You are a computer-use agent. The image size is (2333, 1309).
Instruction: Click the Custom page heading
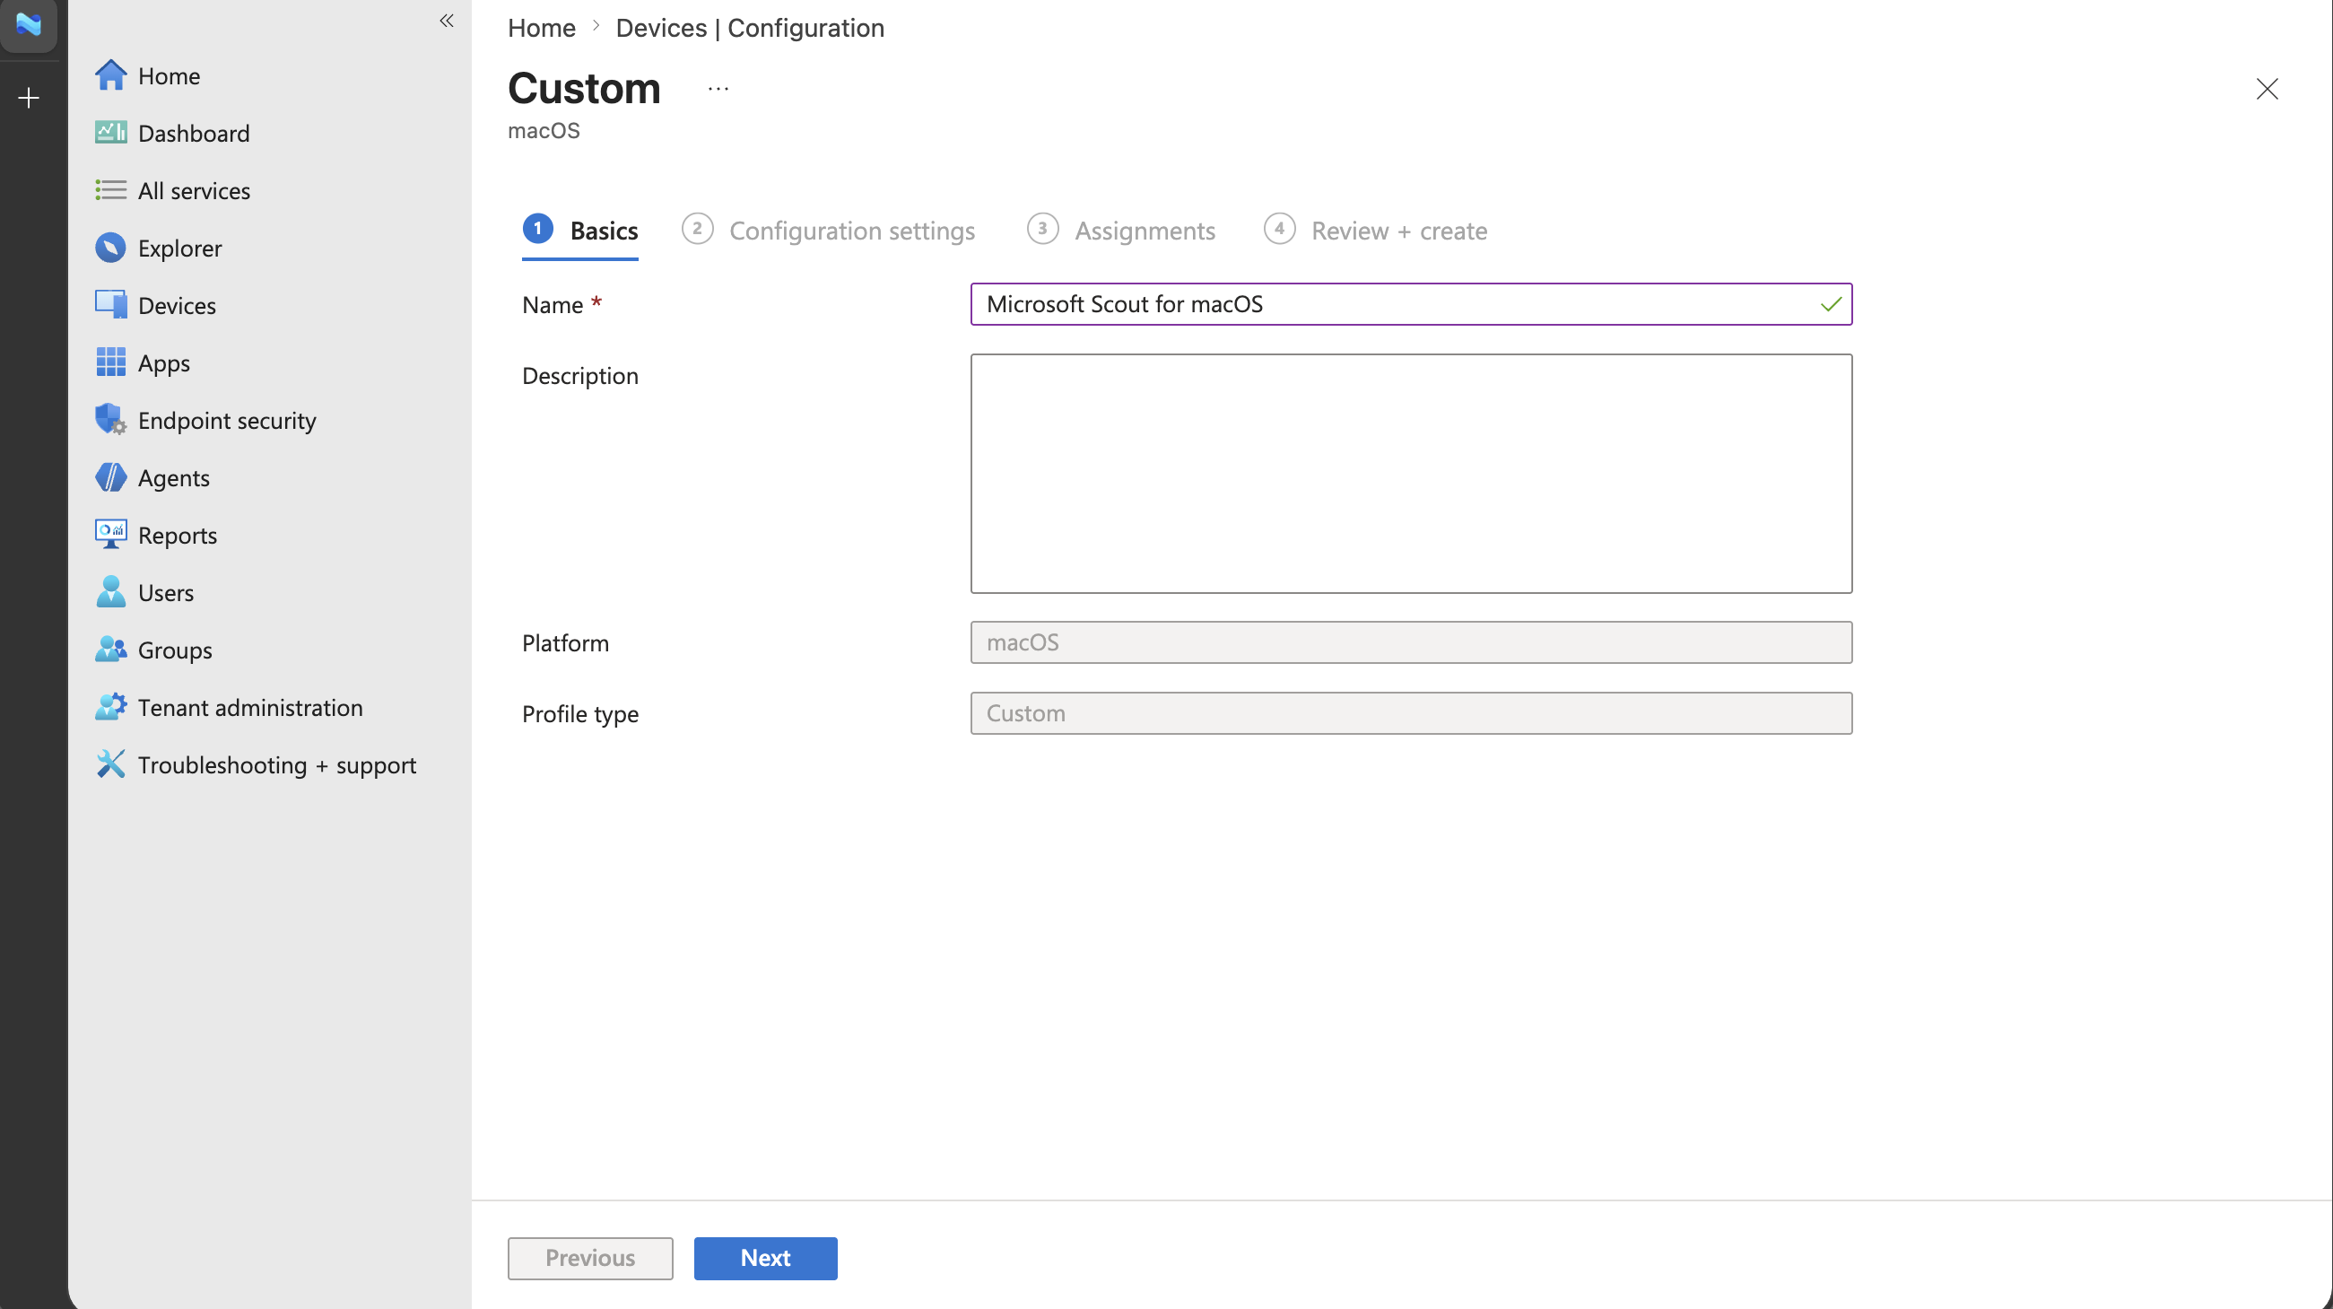(584, 89)
